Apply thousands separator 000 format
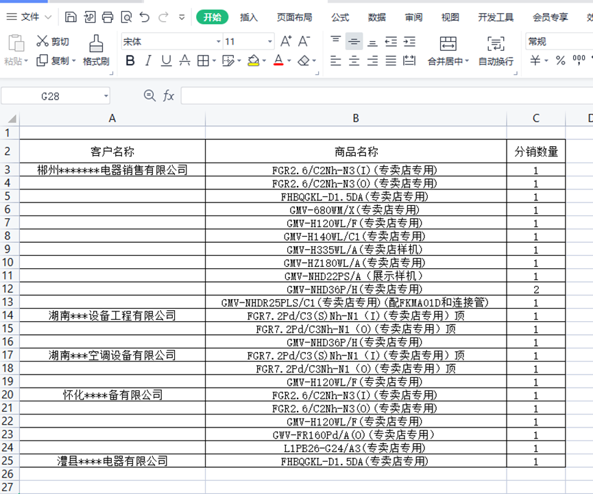 579,60
